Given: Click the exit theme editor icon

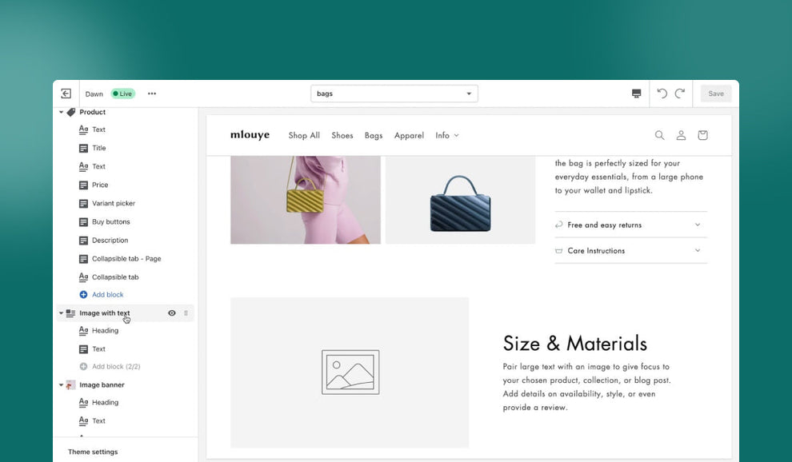Looking at the screenshot, I should [x=66, y=94].
